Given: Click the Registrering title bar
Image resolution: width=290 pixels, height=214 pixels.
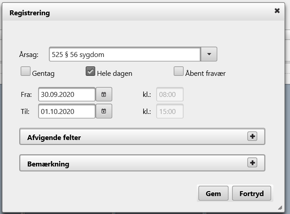Looking at the screenshot, I should 135,13.
